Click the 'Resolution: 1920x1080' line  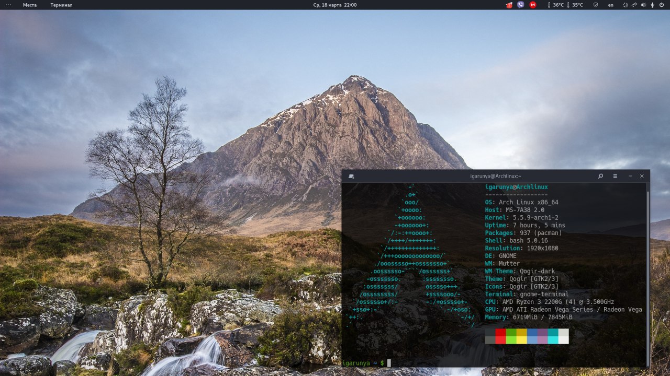click(x=522, y=248)
